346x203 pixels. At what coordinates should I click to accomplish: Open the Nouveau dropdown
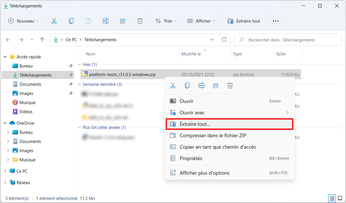point(23,21)
